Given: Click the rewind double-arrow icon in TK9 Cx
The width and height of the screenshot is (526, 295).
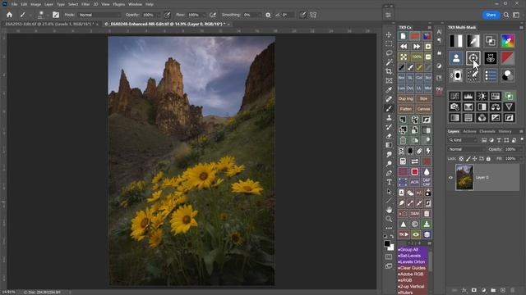Looking at the screenshot, I should (404, 46).
